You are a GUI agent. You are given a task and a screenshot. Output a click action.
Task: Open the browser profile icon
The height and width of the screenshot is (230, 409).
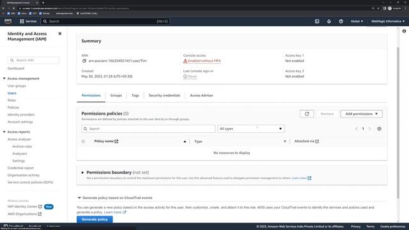point(390,8)
